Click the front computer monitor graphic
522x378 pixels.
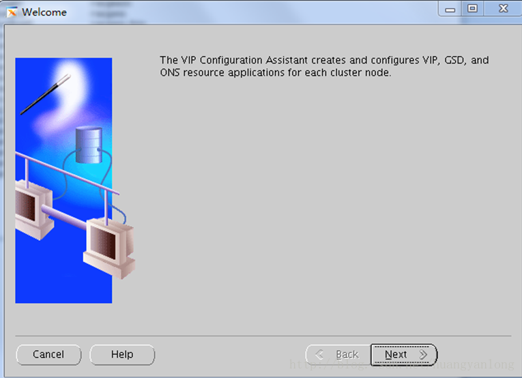click(x=109, y=248)
